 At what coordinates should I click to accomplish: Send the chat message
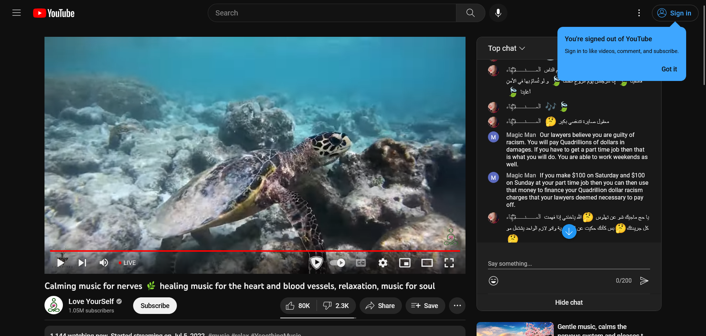[x=644, y=281]
